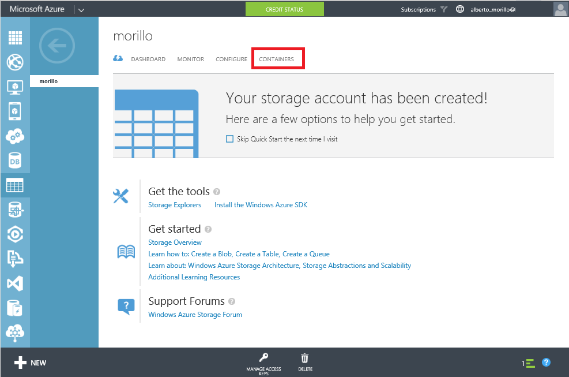
Task: Click the subscriptions filter funnel icon
Action: click(444, 9)
